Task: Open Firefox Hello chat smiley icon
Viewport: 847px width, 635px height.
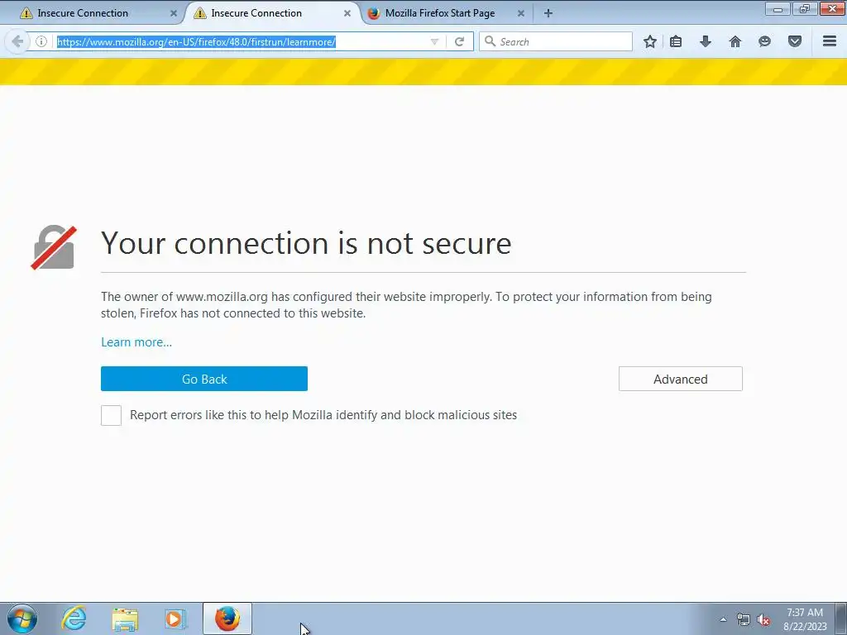Action: (764, 41)
